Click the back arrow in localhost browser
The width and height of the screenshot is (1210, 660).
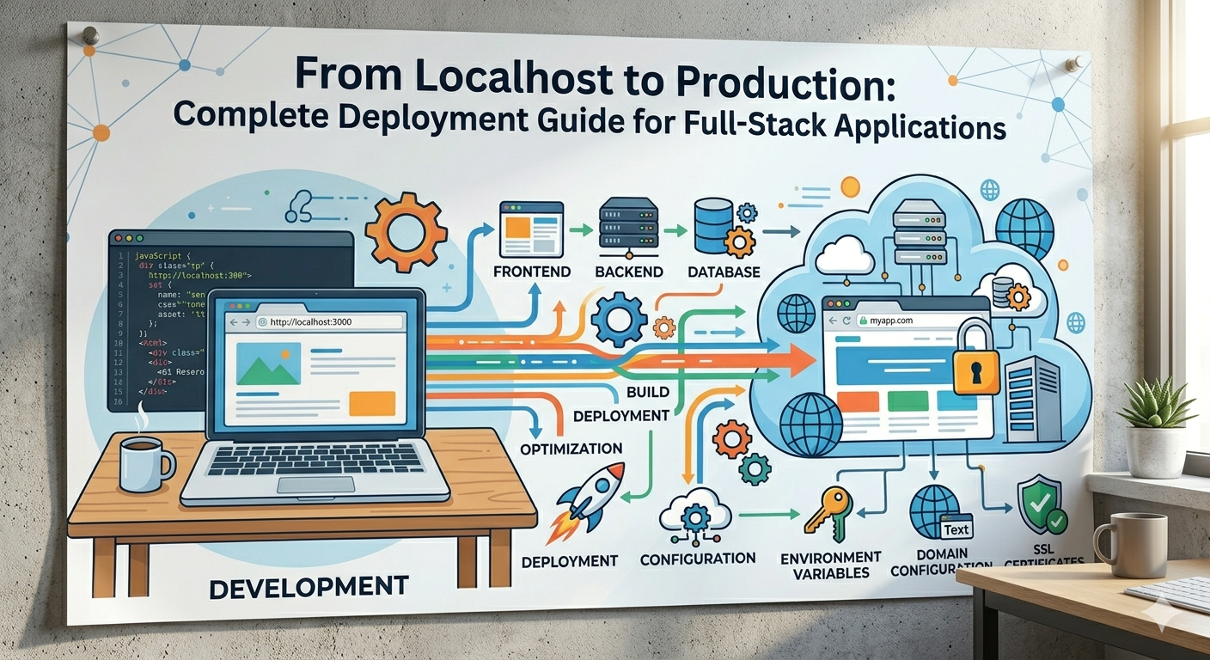pos(234,322)
